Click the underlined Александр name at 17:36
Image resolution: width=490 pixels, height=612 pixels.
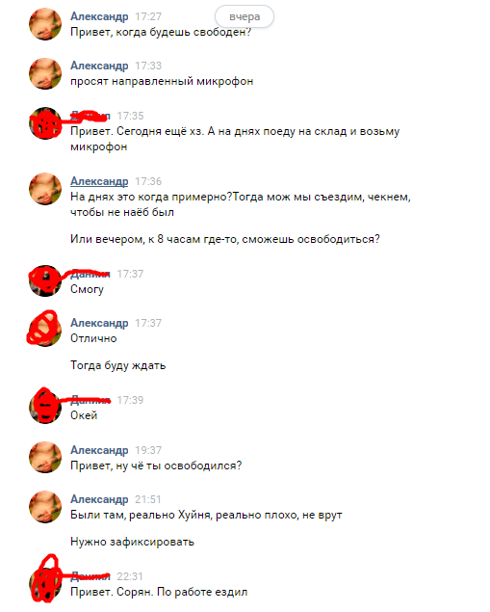click(x=99, y=181)
